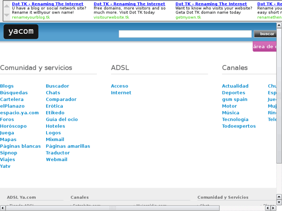Open the Viajes link
Image resolution: width=282 pixels, height=211 pixels.
coord(7,160)
